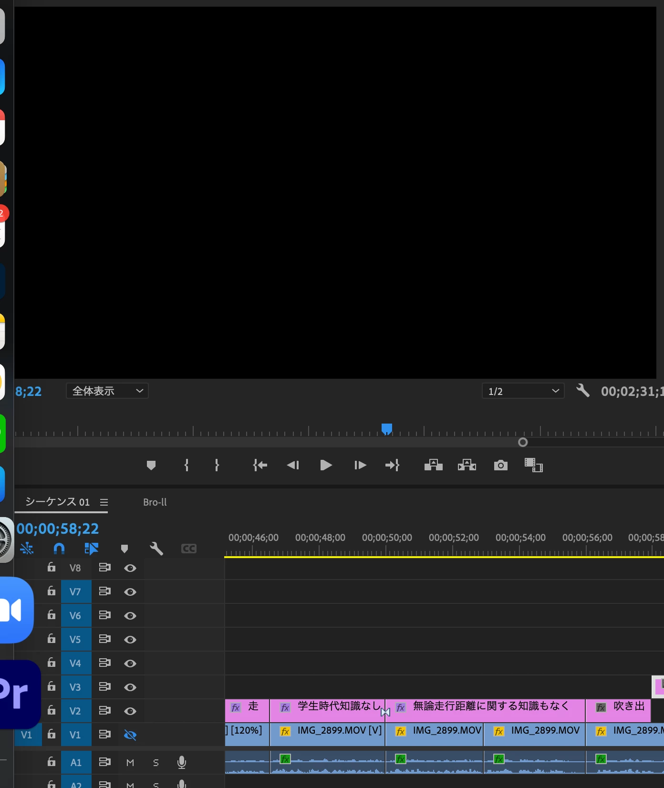Click the Extract button in program monitor
The height and width of the screenshot is (788, 664).
point(467,465)
